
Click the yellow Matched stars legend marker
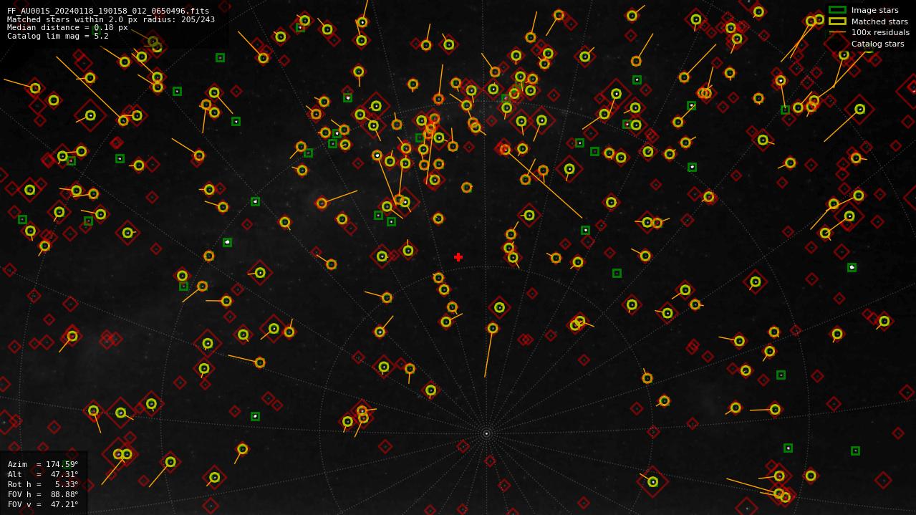837,21
